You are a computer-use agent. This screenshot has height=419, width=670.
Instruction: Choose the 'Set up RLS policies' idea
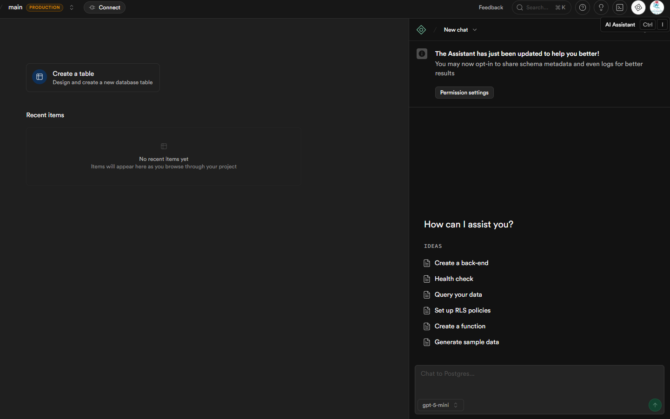(x=462, y=311)
